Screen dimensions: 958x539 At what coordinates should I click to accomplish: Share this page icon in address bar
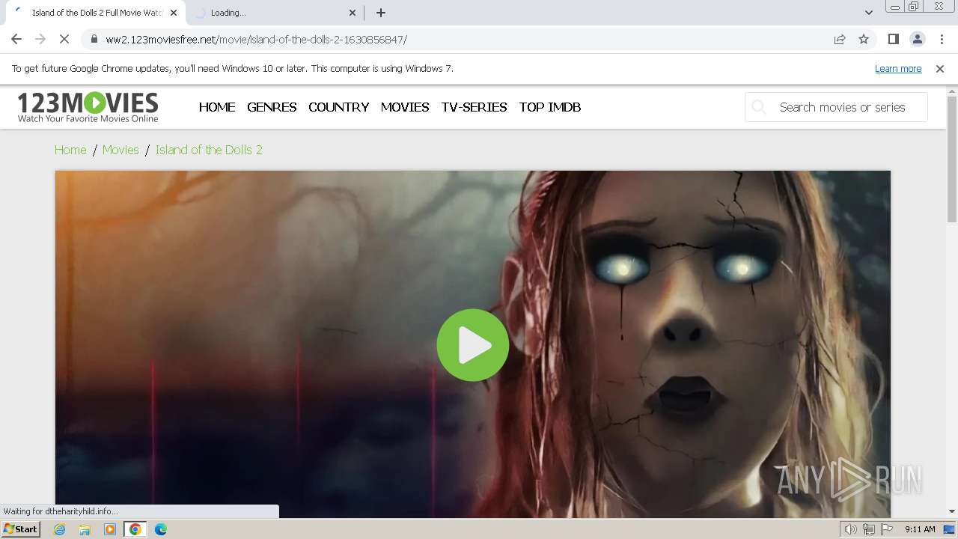840,40
